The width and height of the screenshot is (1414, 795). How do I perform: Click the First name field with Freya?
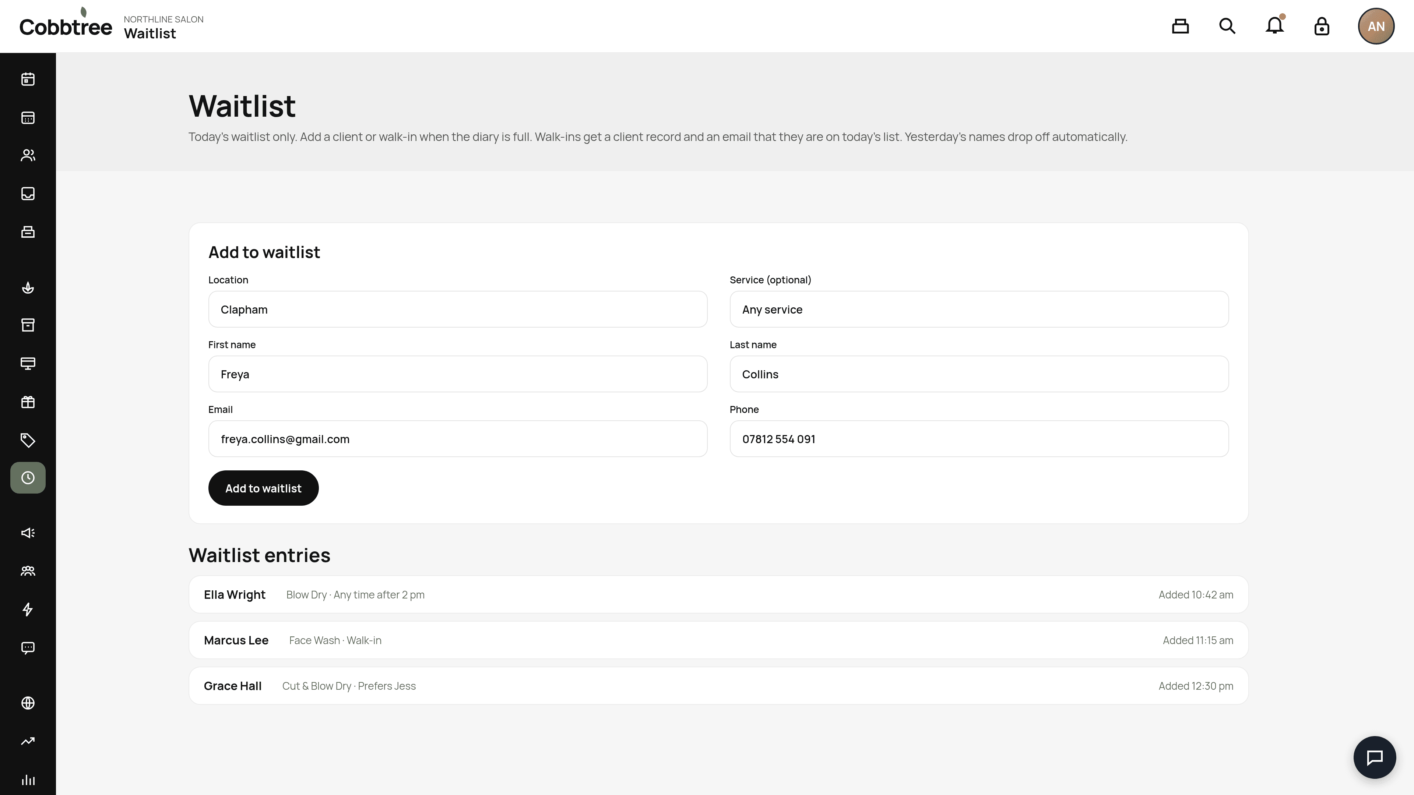[x=458, y=374]
